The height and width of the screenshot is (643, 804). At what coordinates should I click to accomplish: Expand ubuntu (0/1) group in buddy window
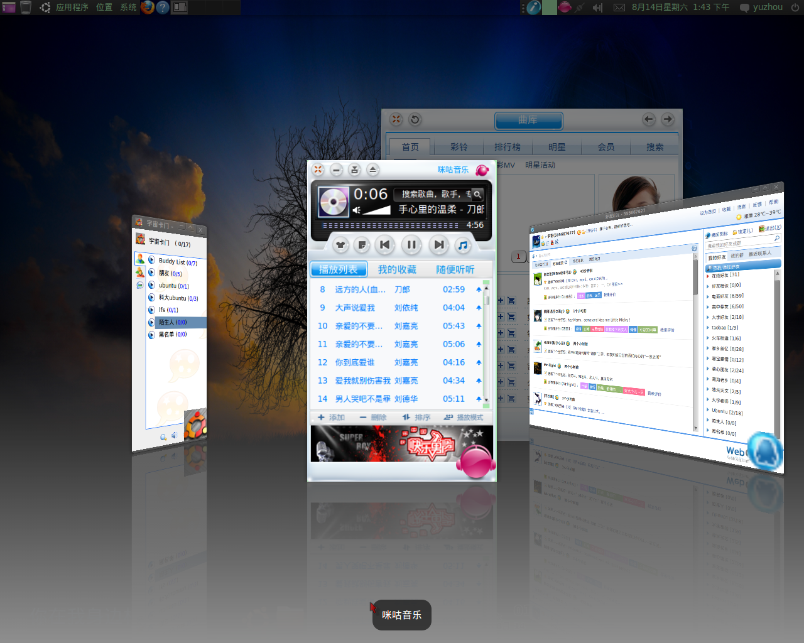point(151,285)
